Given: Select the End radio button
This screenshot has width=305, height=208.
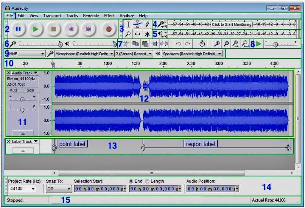Looking at the screenshot, I should pyautogui.click(x=131, y=181).
